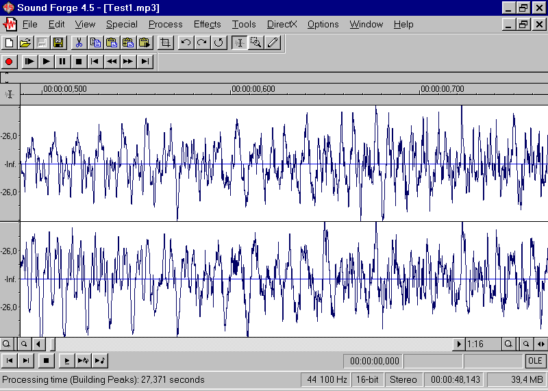Open the Process menu
The height and width of the screenshot is (391, 548).
165,24
